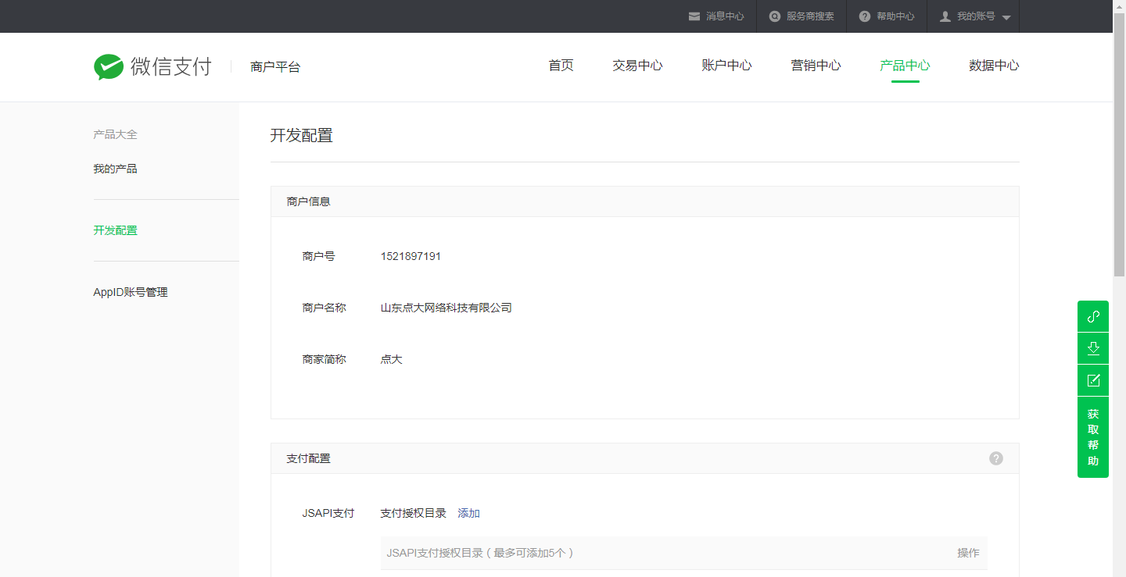Expand the 我的账号 dropdown arrow

pyautogui.click(x=1006, y=17)
